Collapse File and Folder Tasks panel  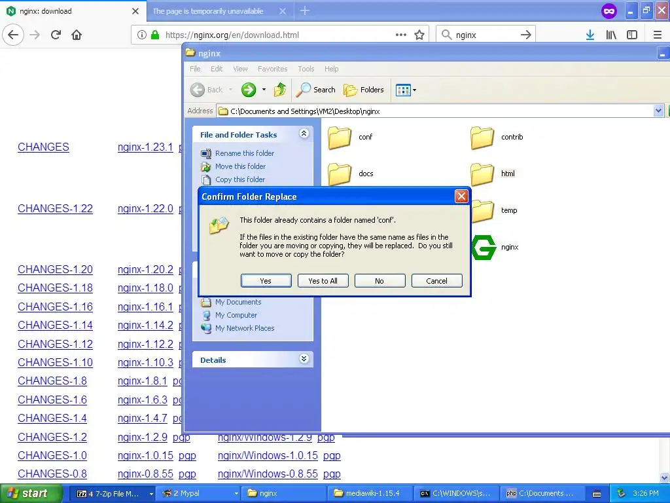tap(304, 134)
